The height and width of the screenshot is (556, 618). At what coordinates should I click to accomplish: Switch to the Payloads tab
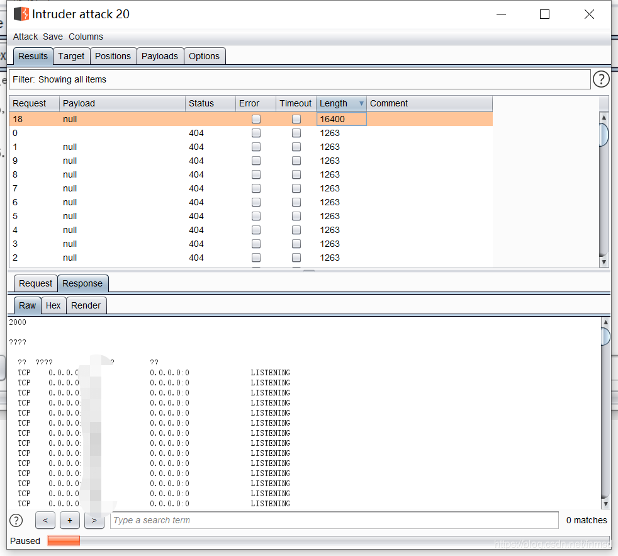(x=160, y=56)
